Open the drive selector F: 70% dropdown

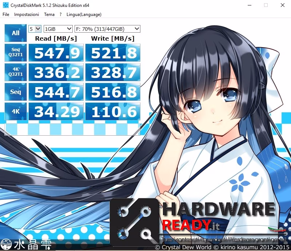coord(107,29)
